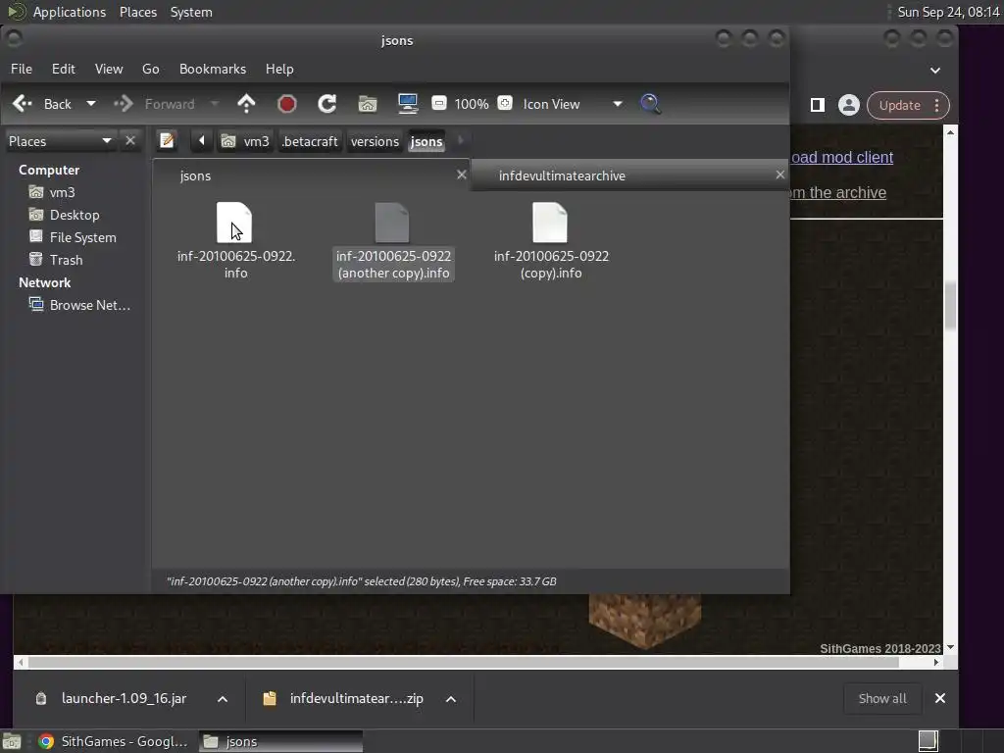Open the Edit menu
The width and height of the screenshot is (1004, 753).
click(x=64, y=69)
